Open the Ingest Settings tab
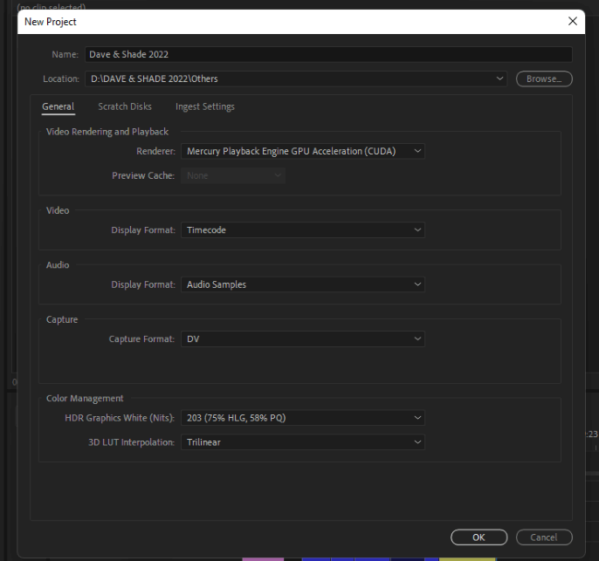Image resolution: width=599 pixels, height=561 pixels. click(x=204, y=106)
